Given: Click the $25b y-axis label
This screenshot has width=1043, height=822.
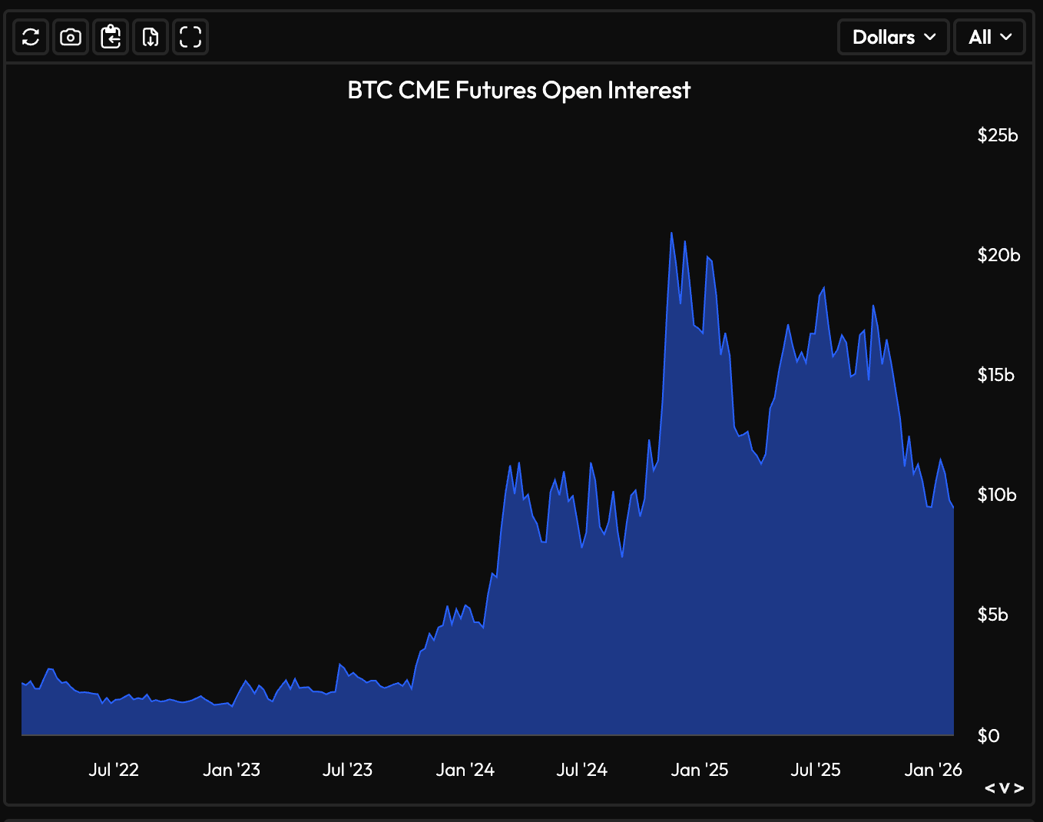Looking at the screenshot, I should (998, 135).
